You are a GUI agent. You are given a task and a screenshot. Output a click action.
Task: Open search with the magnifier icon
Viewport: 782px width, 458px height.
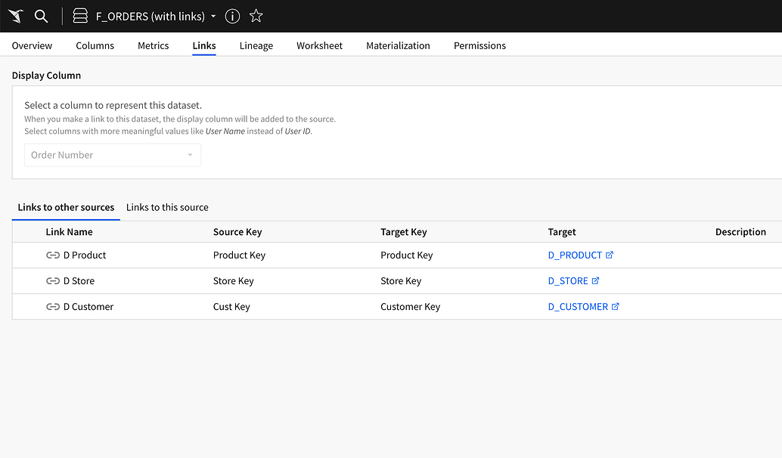(x=42, y=16)
